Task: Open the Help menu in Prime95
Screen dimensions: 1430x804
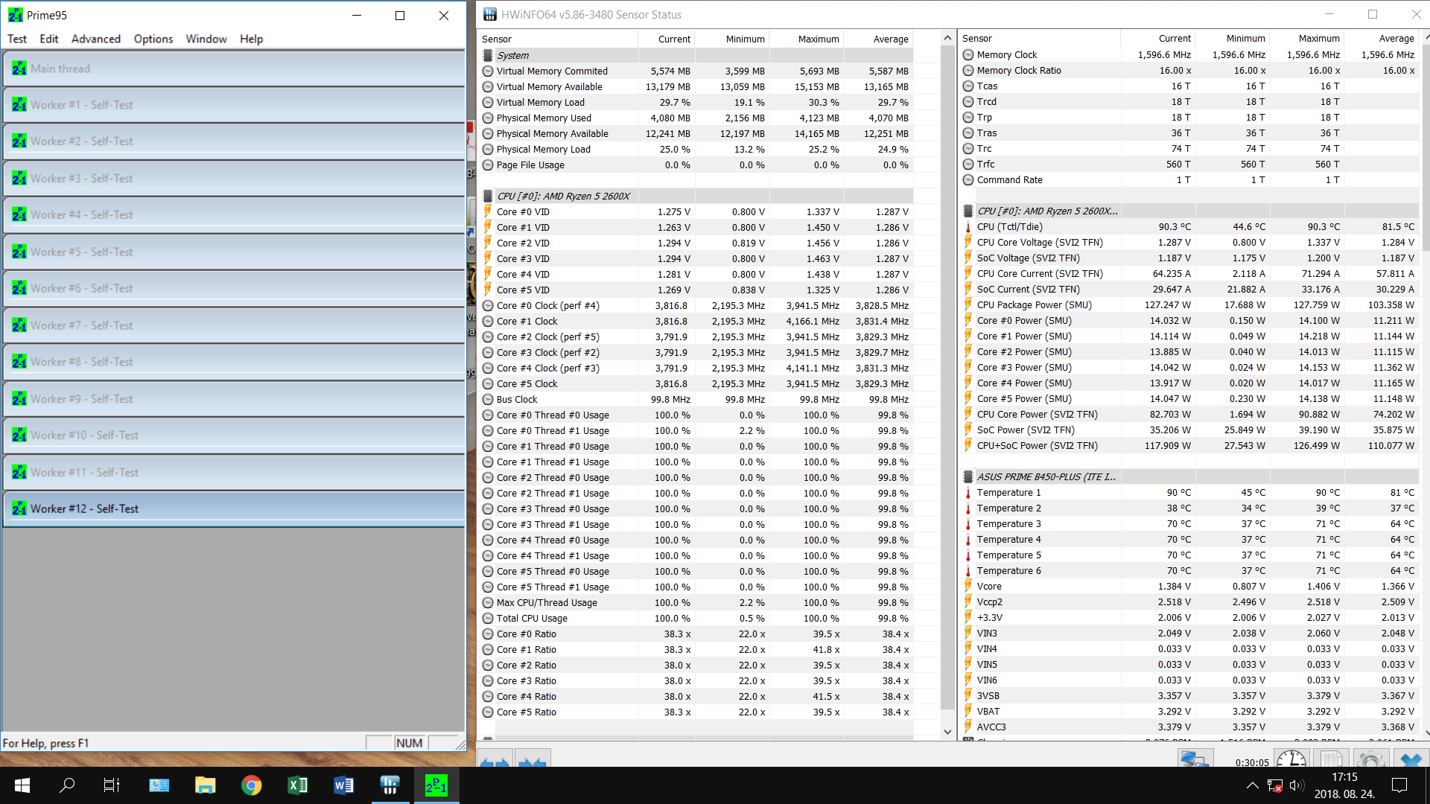Action: coord(251,39)
